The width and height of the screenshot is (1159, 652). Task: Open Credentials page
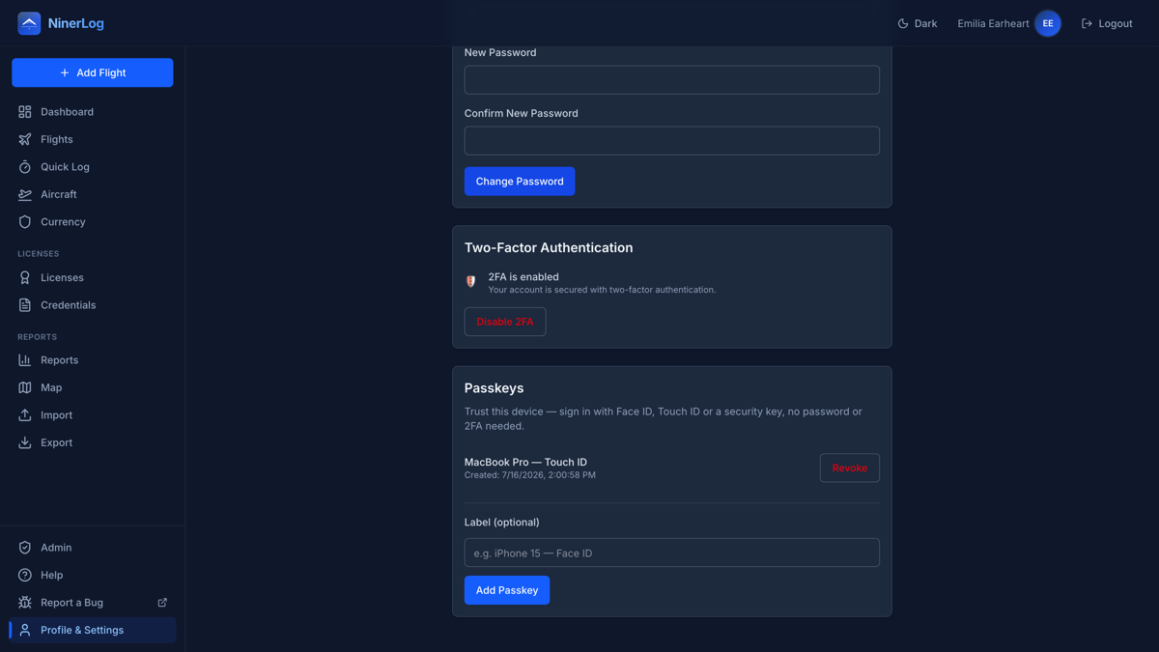click(x=93, y=305)
